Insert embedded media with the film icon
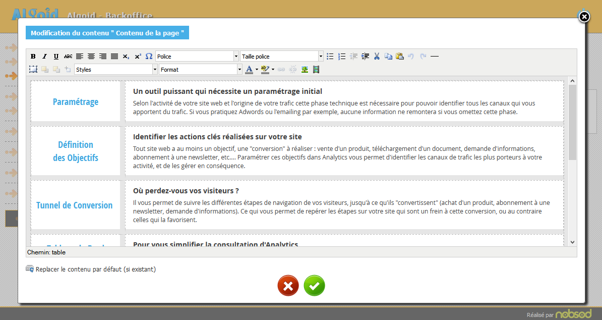The image size is (602, 320). [x=316, y=69]
